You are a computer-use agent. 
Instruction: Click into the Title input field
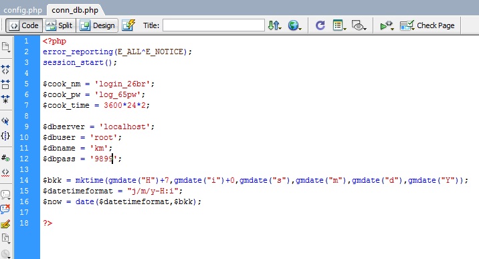(213, 25)
